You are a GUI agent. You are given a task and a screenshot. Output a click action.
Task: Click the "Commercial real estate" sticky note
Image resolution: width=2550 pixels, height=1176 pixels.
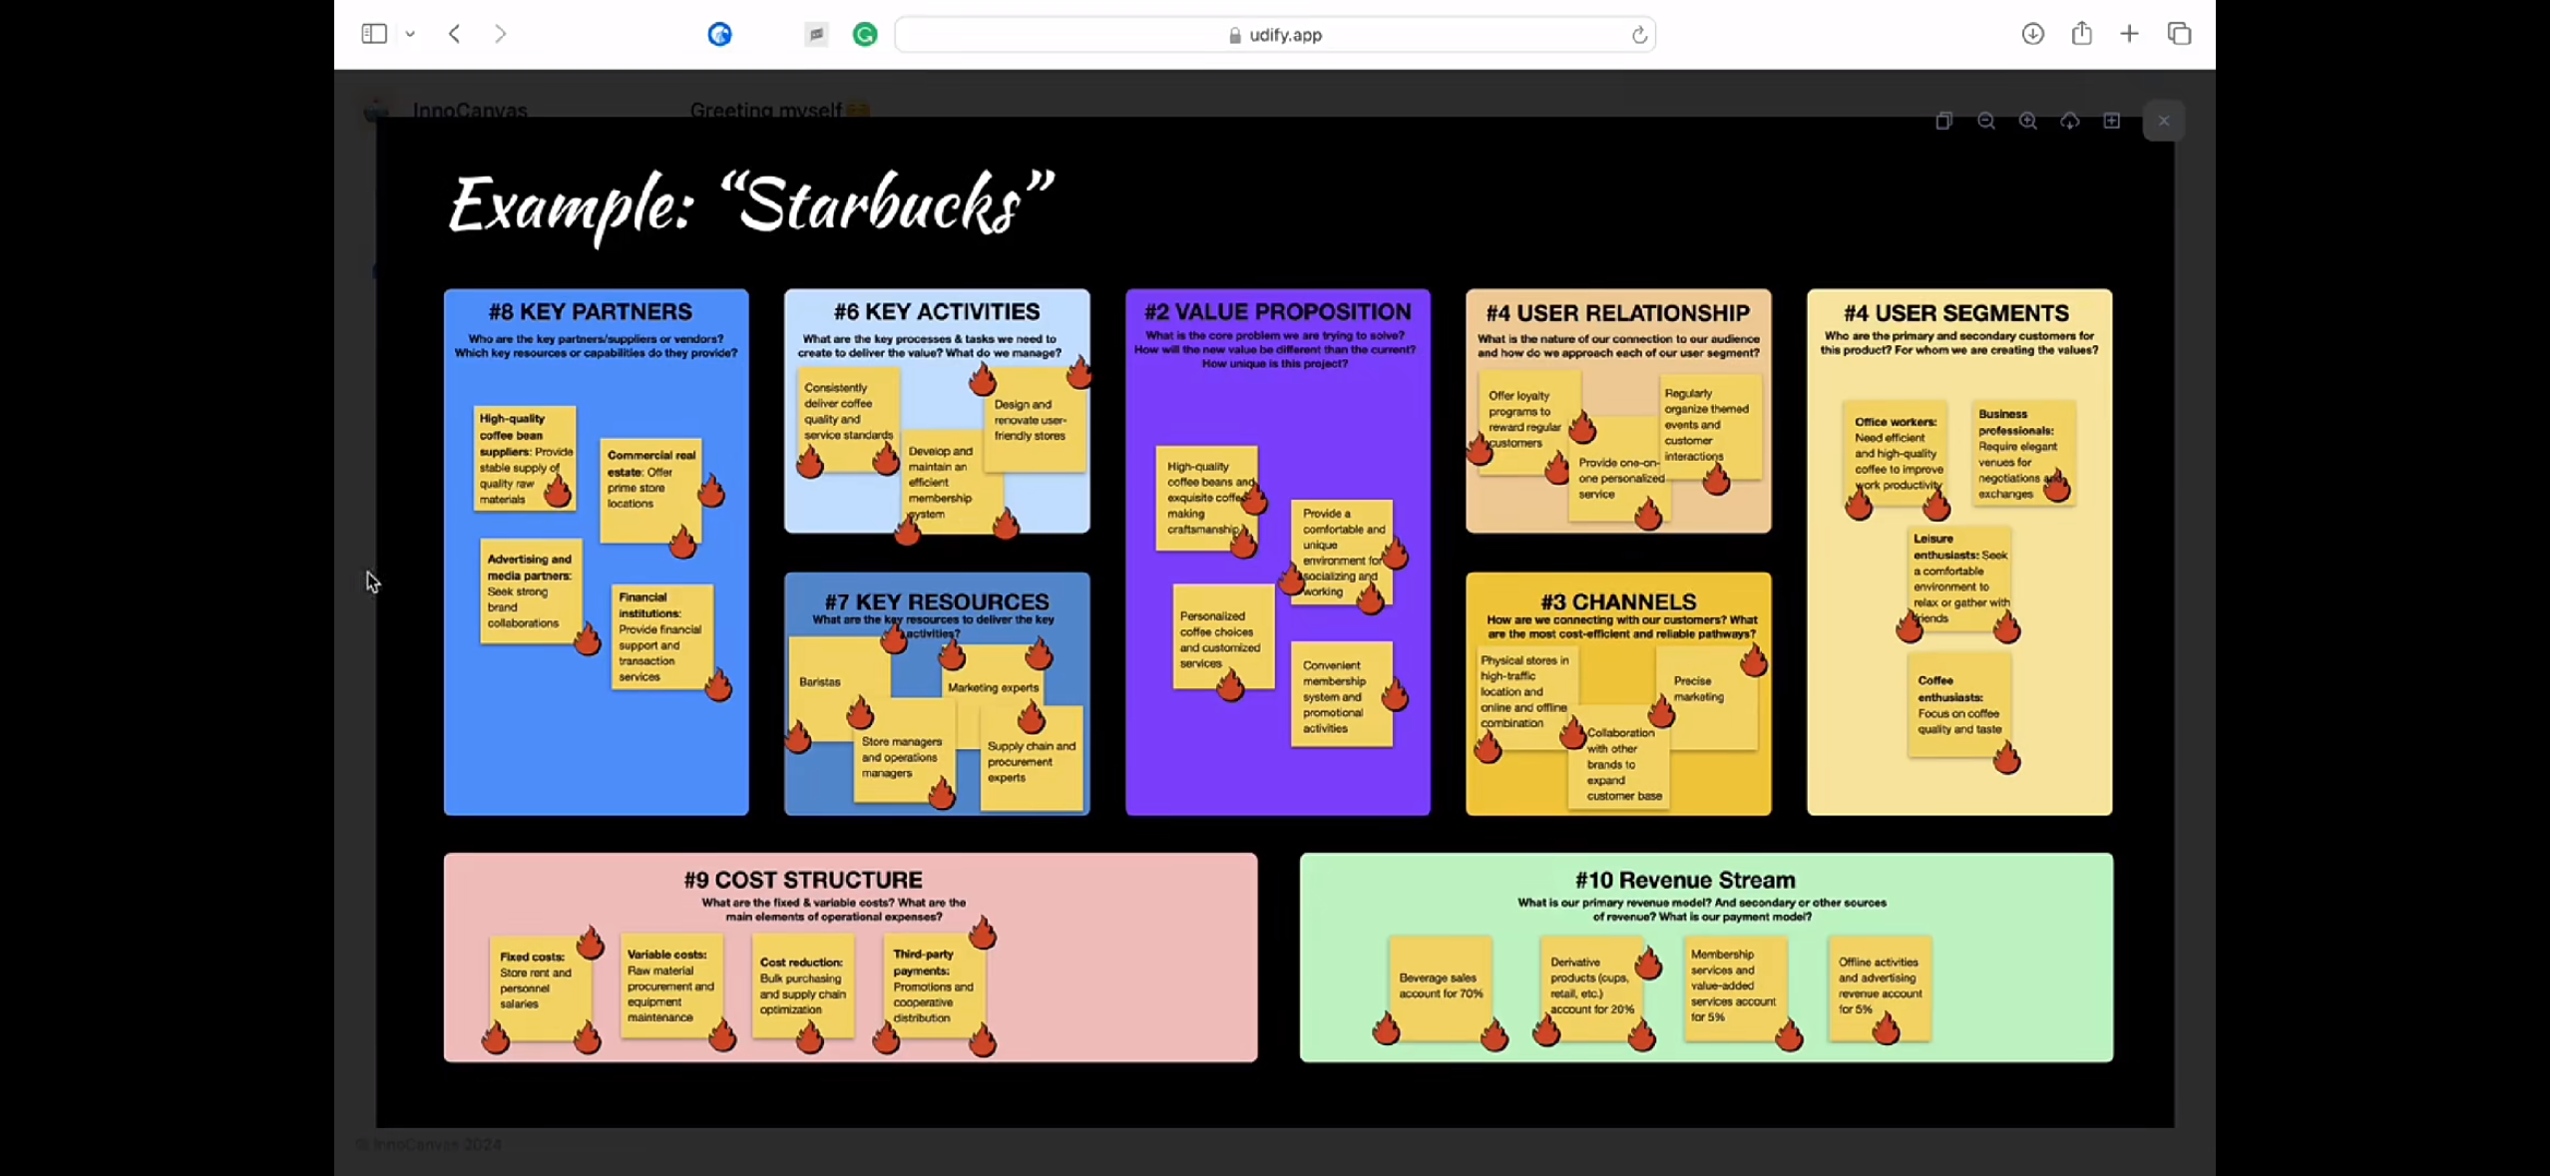(650, 491)
